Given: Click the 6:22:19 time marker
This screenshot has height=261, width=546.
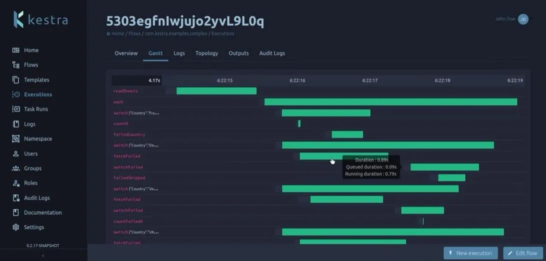Looking at the screenshot, I should (x=515, y=80).
